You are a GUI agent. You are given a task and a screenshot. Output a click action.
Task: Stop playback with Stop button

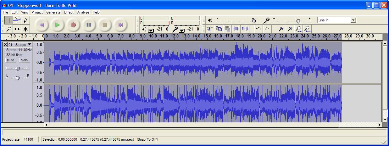point(105,25)
